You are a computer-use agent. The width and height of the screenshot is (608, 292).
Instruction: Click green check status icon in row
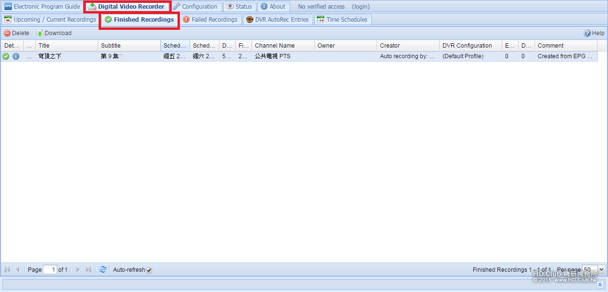[6, 56]
